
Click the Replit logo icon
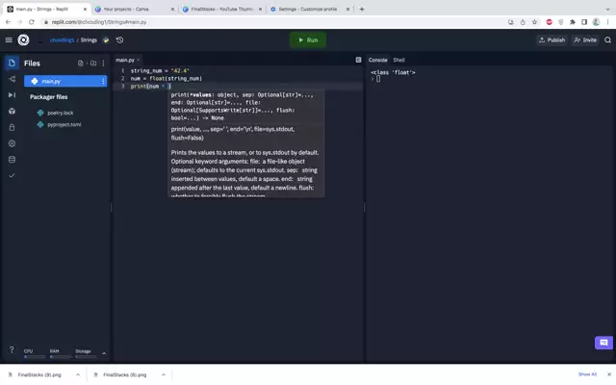click(23, 40)
